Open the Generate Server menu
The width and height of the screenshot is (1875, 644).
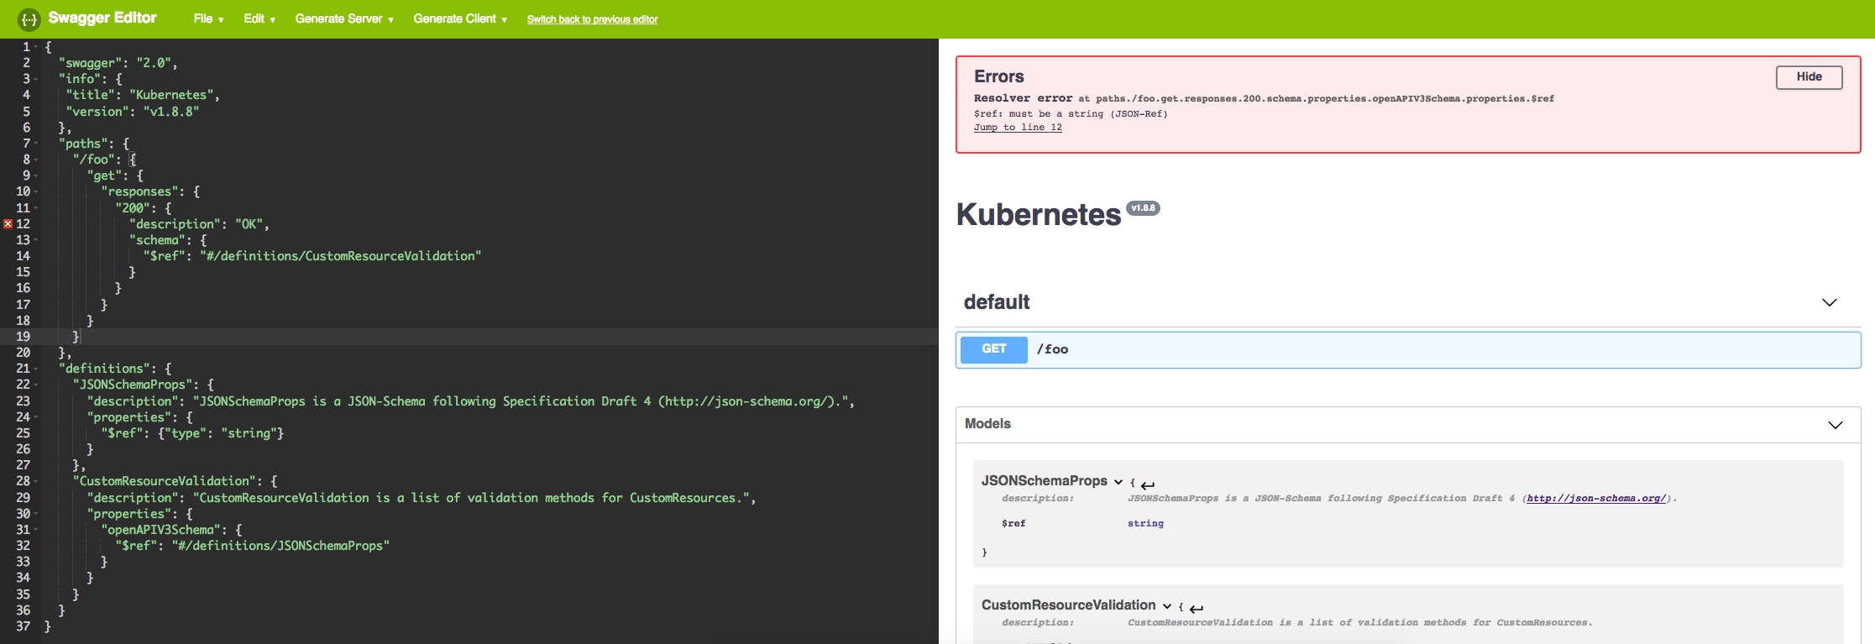tap(344, 18)
